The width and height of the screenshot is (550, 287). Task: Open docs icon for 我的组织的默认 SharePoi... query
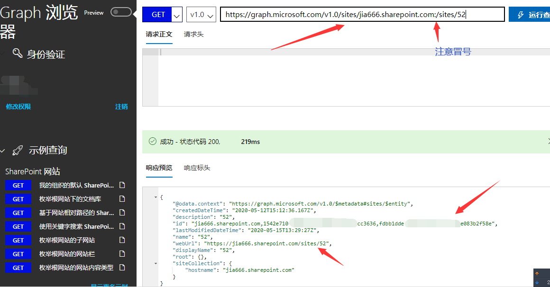click(x=122, y=185)
